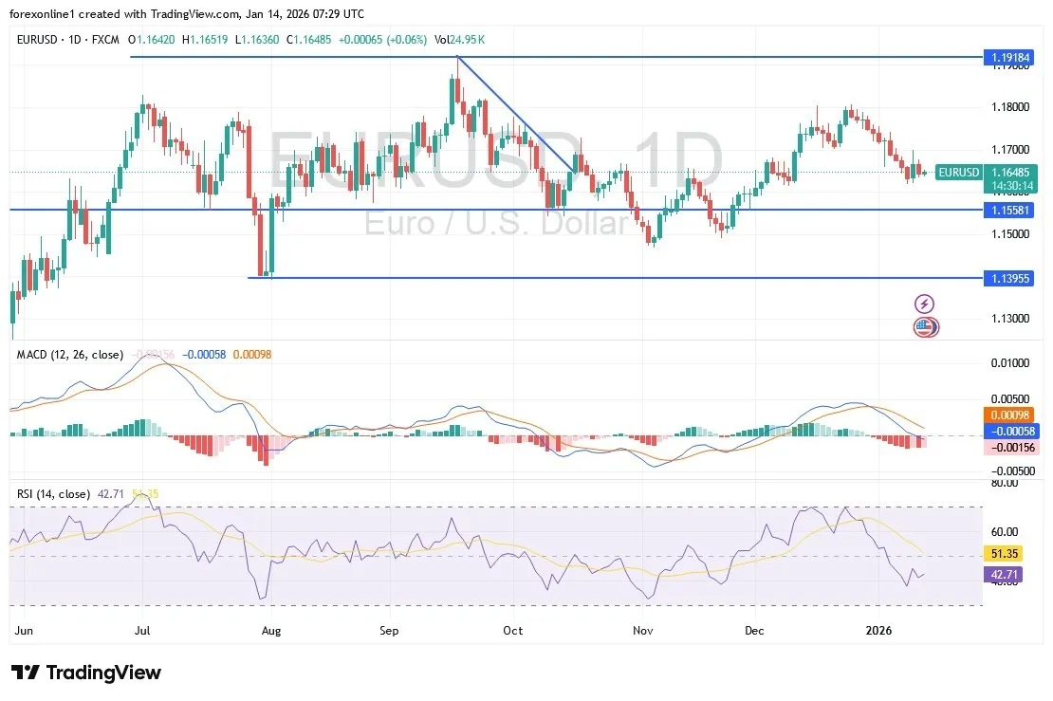This screenshot has width=1053, height=701.
Task: Click the Vol 24.95K volume readout
Action: point(459,40)
